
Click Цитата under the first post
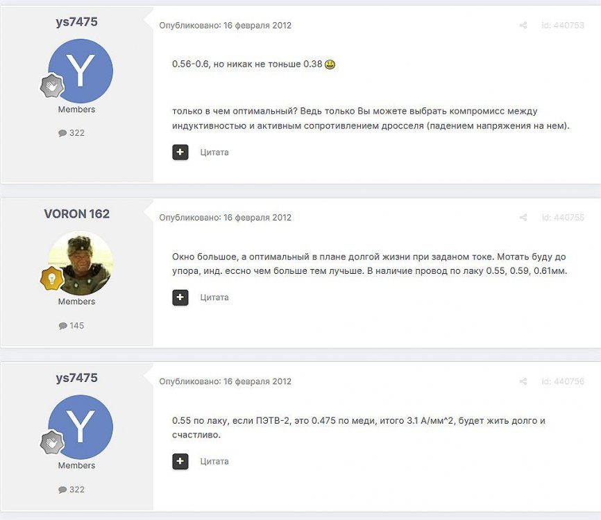pyautogui.click(x=214, y=153)
